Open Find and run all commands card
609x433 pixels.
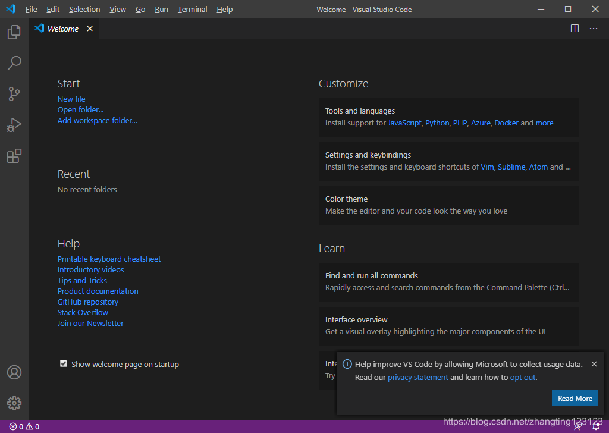(x=449, y=282)
